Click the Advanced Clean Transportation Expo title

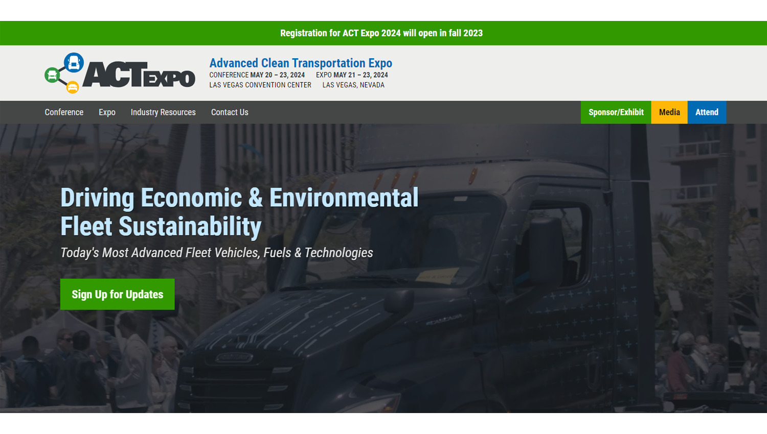(x=301, y=63)
